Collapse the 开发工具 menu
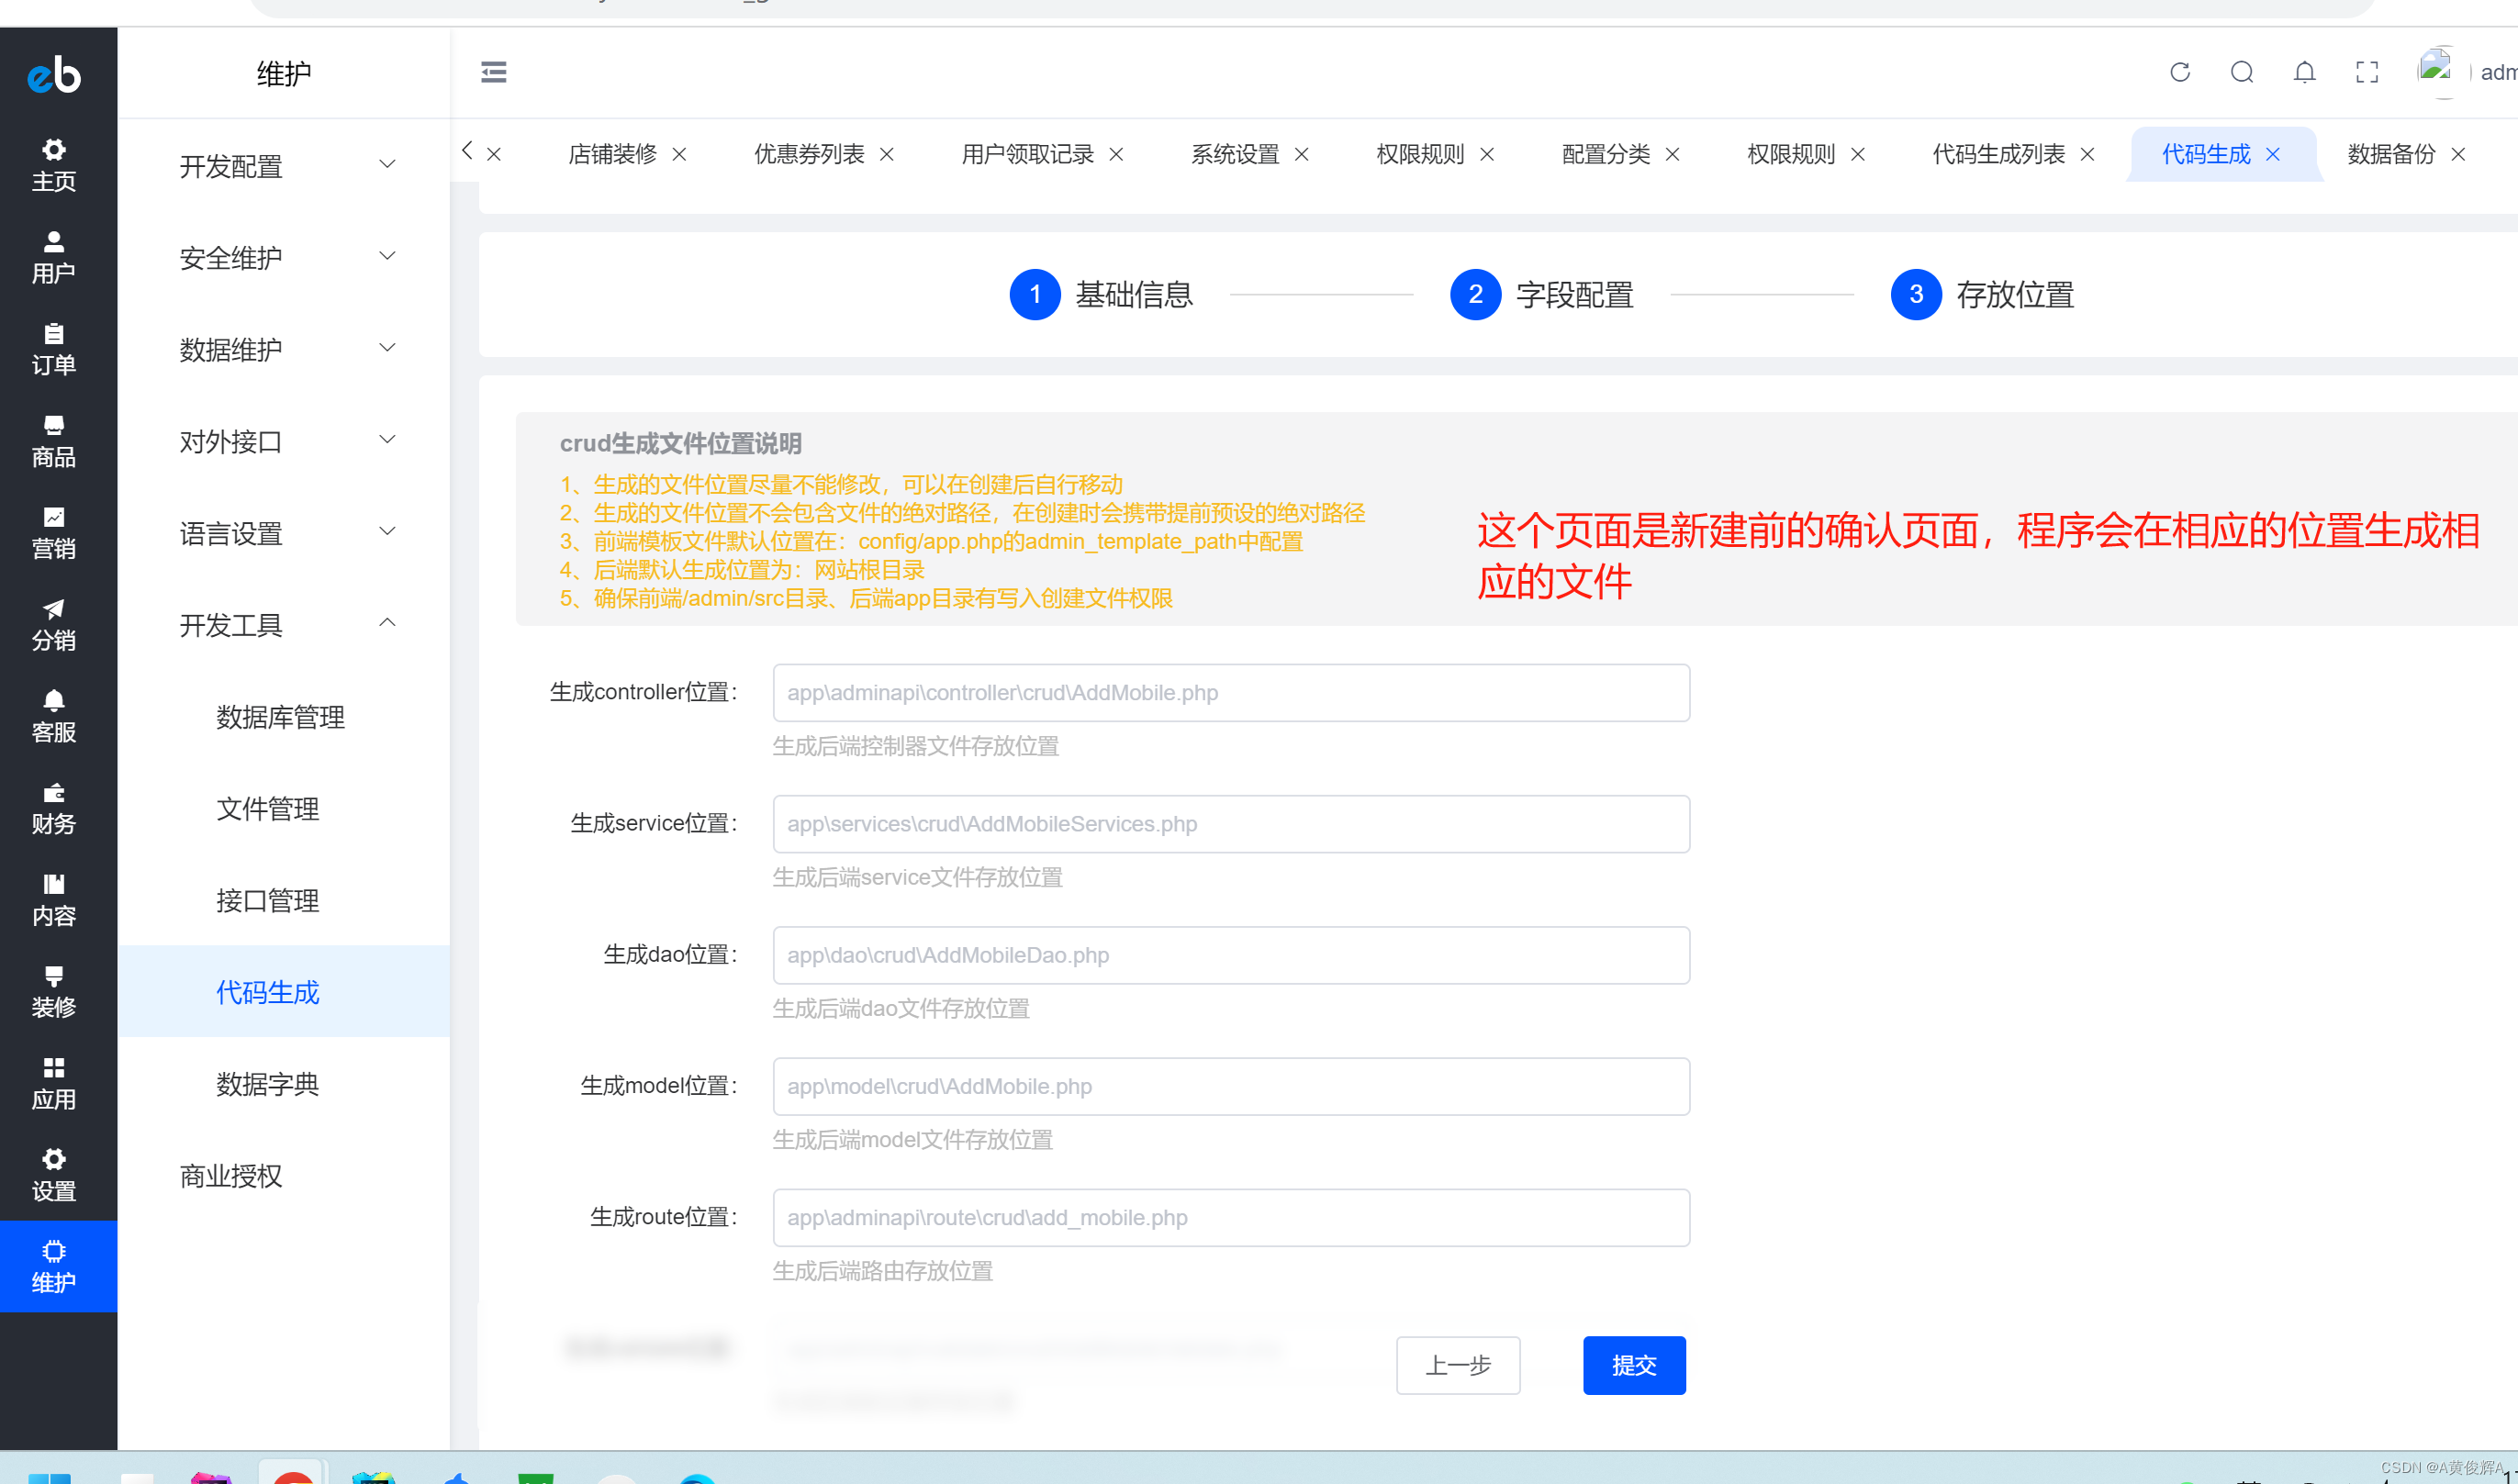2518x1484 pixels. point(285,624)
